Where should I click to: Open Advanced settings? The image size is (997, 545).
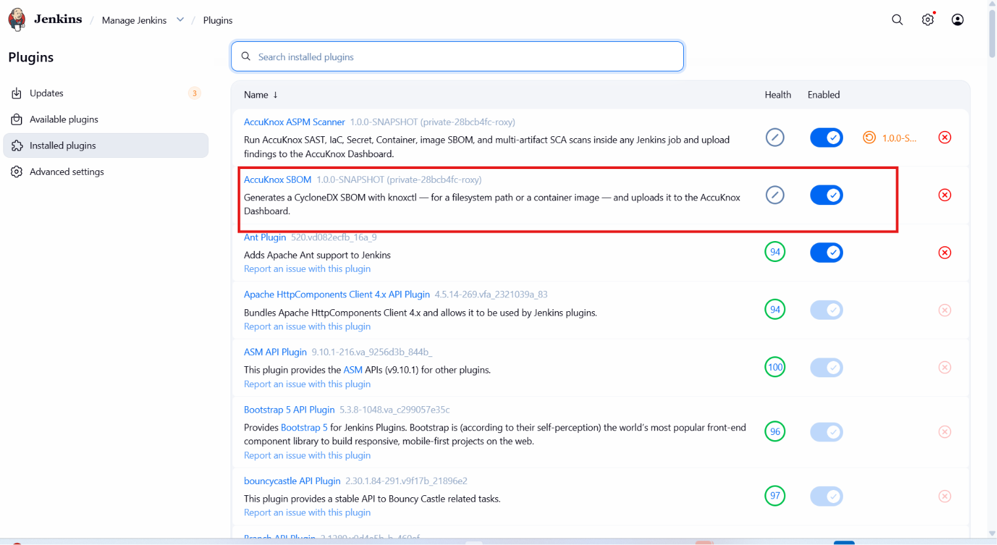point(106,172)
